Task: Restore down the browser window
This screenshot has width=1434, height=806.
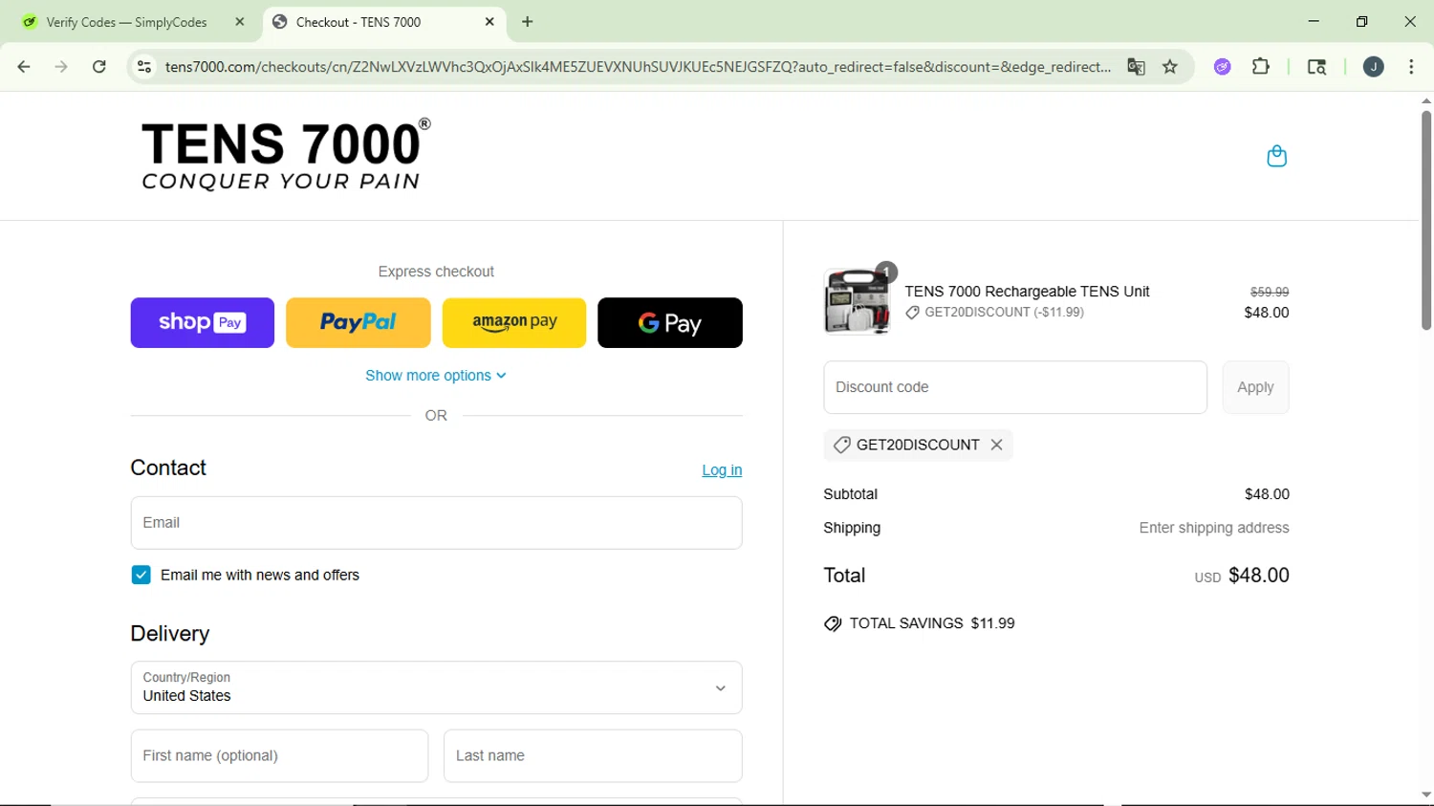Action: tap(1361, 21)
